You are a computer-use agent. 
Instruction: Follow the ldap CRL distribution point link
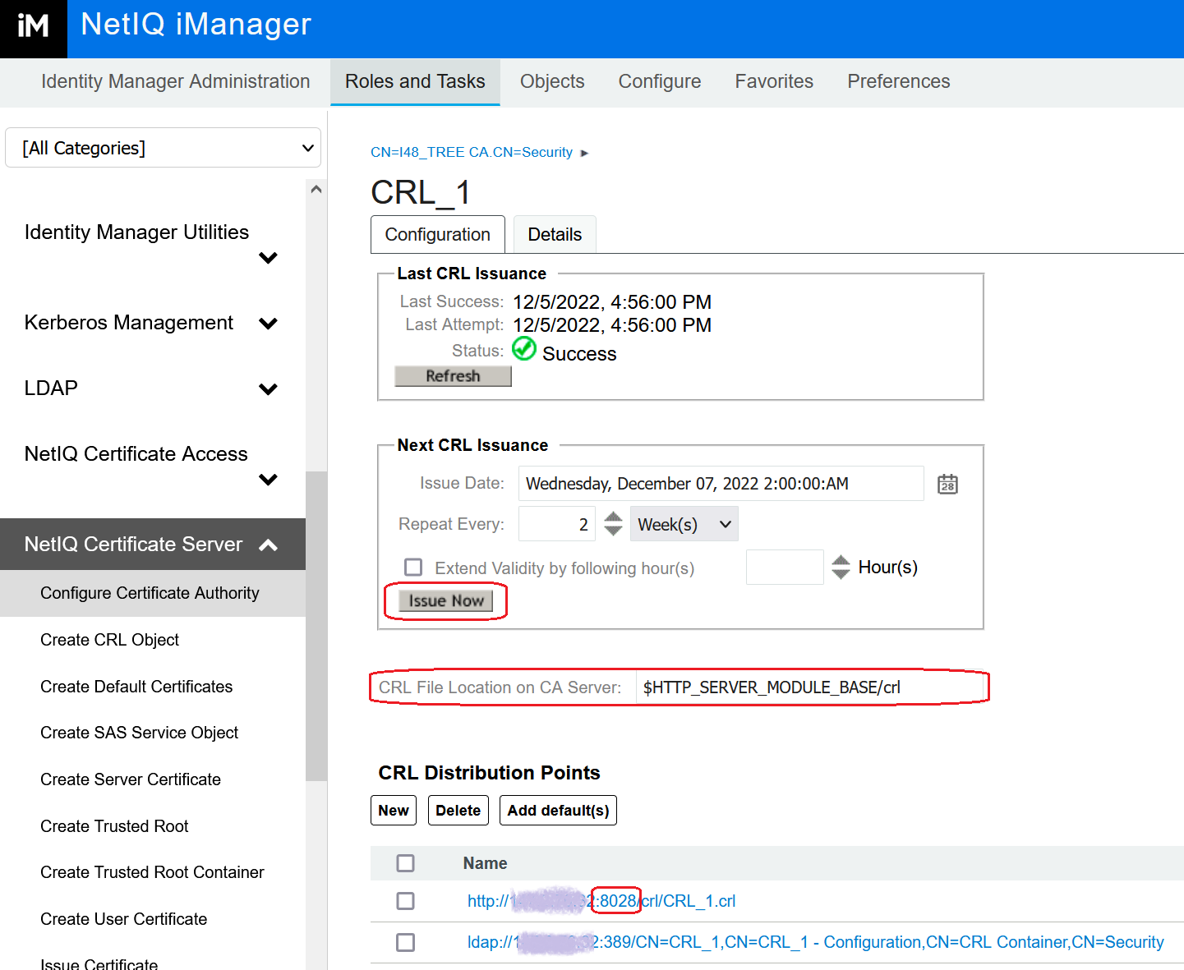(813, 942)
